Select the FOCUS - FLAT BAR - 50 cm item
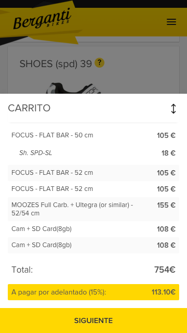 pyautogui.click(x=94, y=135)
